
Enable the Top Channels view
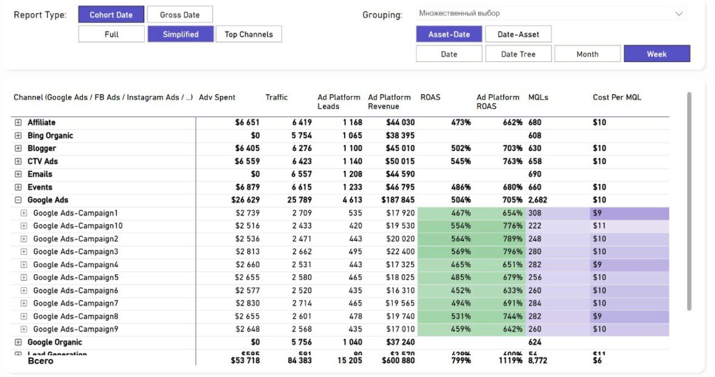click(x=249, y=34)
